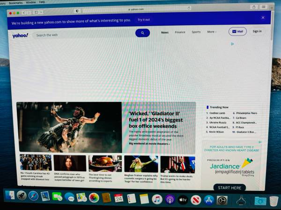Open 'Big weekend at movie theaters' link
The height and width of the screenshot is (210, 281).
point(149,144)
